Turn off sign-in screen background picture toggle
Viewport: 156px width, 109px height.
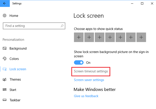pyautogui.click(x=79, y=63)
